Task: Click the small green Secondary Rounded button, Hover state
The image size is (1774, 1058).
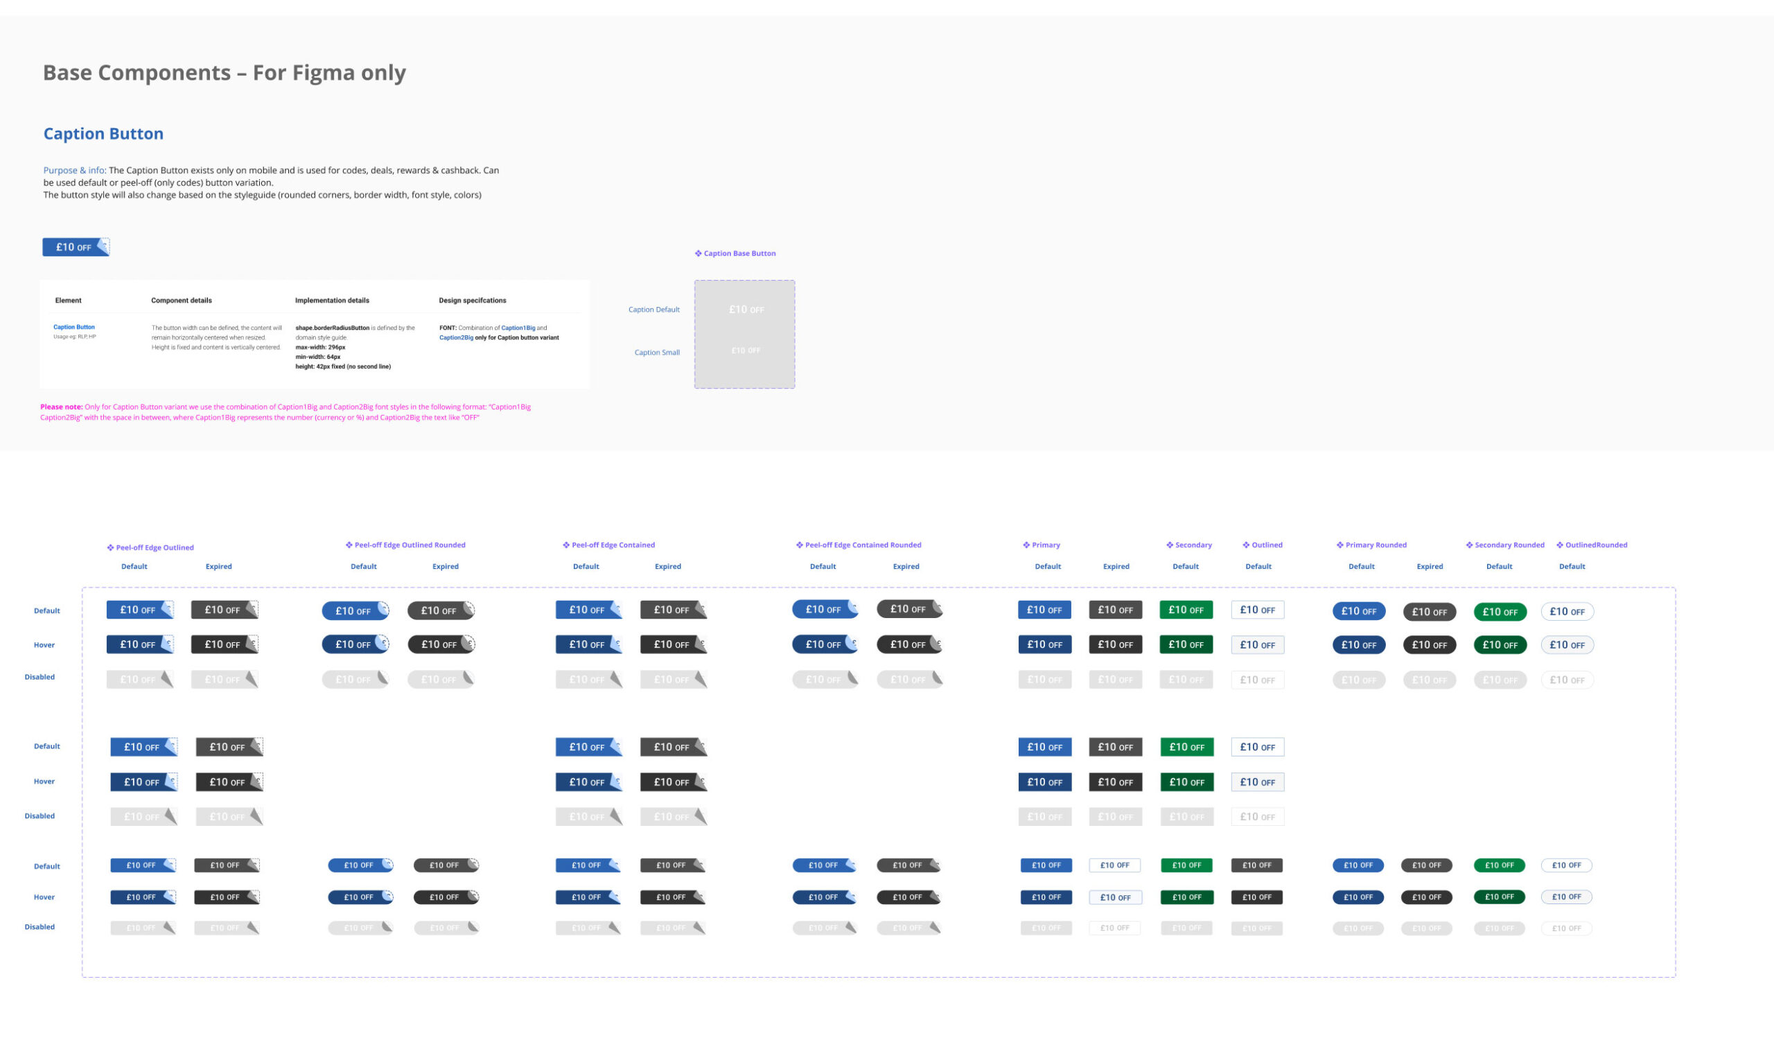Action: pyautogui.click(x=1500, y=896)
